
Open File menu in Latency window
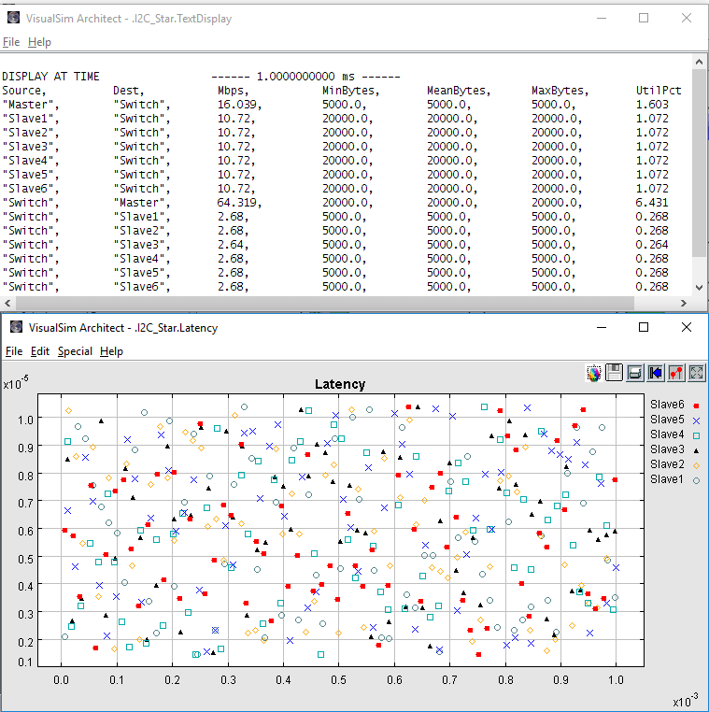coord(13,351)
